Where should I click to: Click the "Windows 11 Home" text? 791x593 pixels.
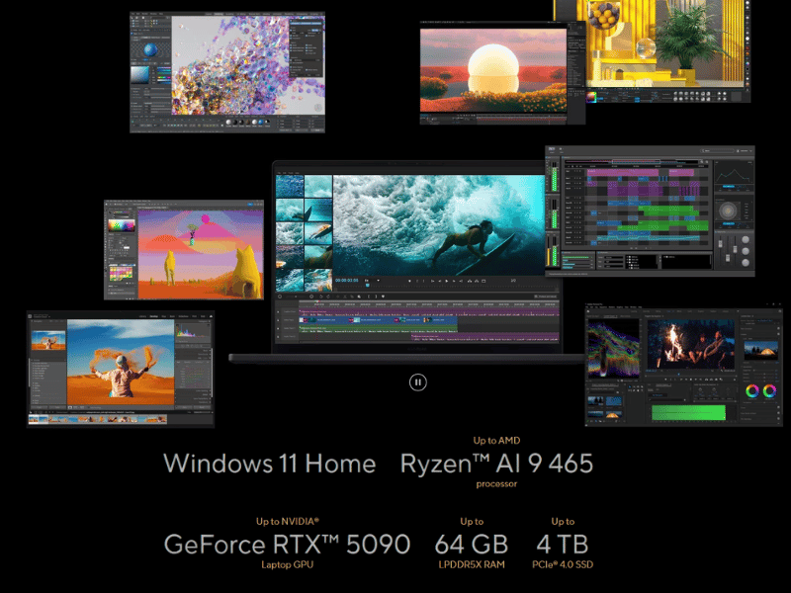(x=270, y=464)
